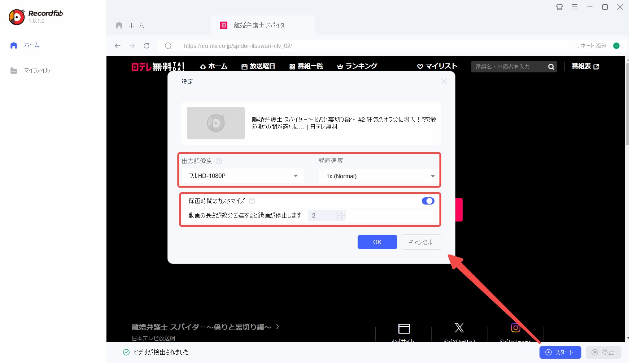Open the フルHD-1080P resolution dropdown
The image size is (629, 363).
point(242,176)
